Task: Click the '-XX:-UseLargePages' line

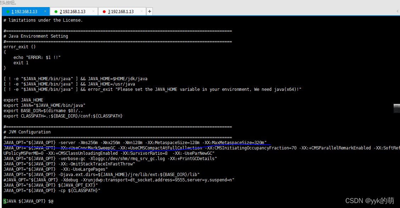Action: (56, 169)
